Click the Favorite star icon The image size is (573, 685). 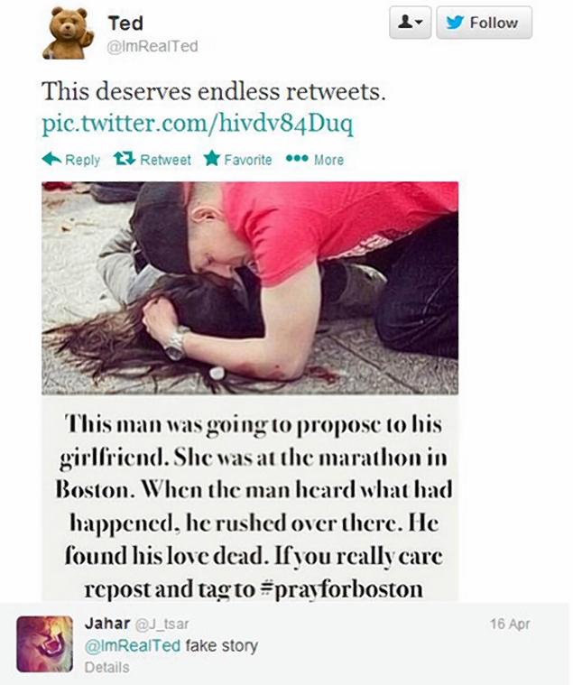211,159
